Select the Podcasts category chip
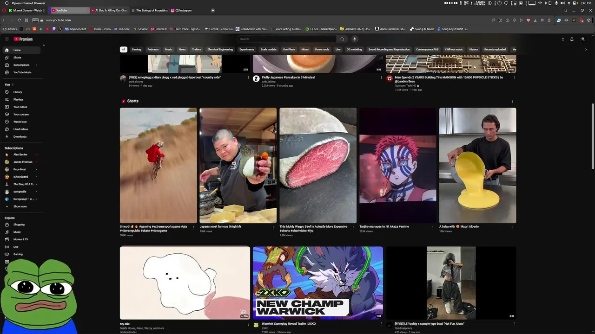 point(153,49)
